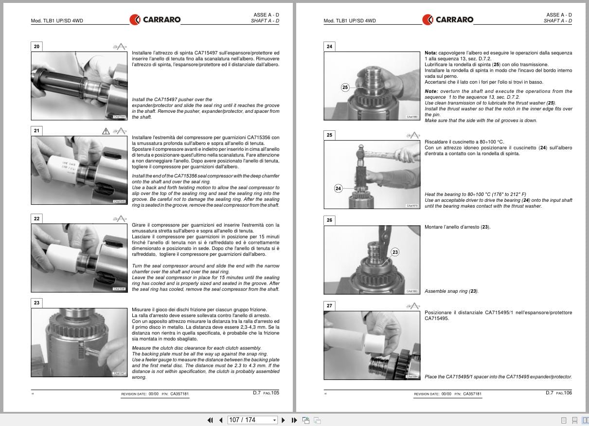Image resolution: width=589 pixels, height=426 pixels.
Task: Open the page number dropdown arrow
Action: click(x=274, y=420)
